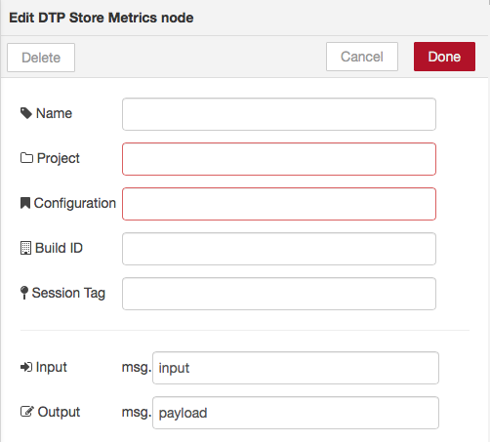490x442 pixels.
Task: Click the Edit DTP Store Metrics node title
Action: click(102, 18)
